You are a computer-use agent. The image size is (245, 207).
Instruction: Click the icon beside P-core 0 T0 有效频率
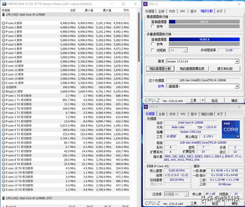3,104
